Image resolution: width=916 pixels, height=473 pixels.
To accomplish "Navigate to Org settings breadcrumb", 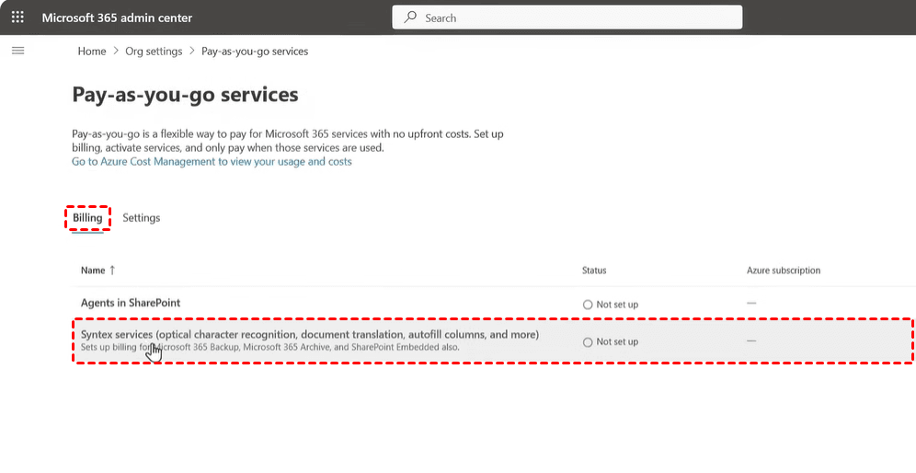I will (x=154, y=52).
